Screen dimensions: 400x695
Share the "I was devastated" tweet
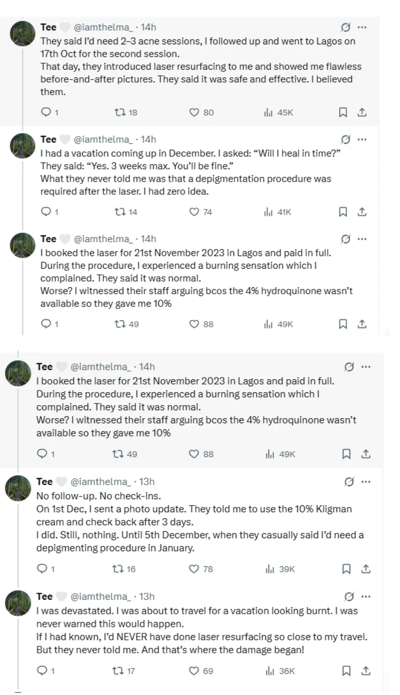pyautogui.click(x=366, y=671)
